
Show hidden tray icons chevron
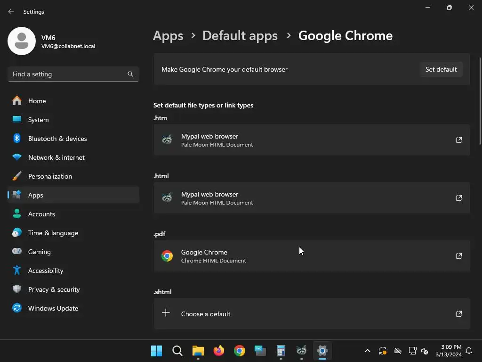(367, 351)
